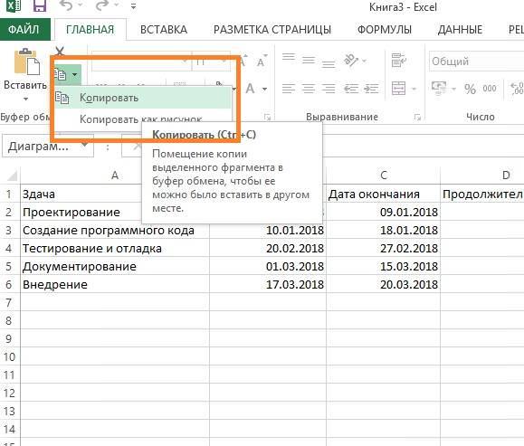Open the ФАЙЛ tab
524x446 pixels.
pos(24,29)
